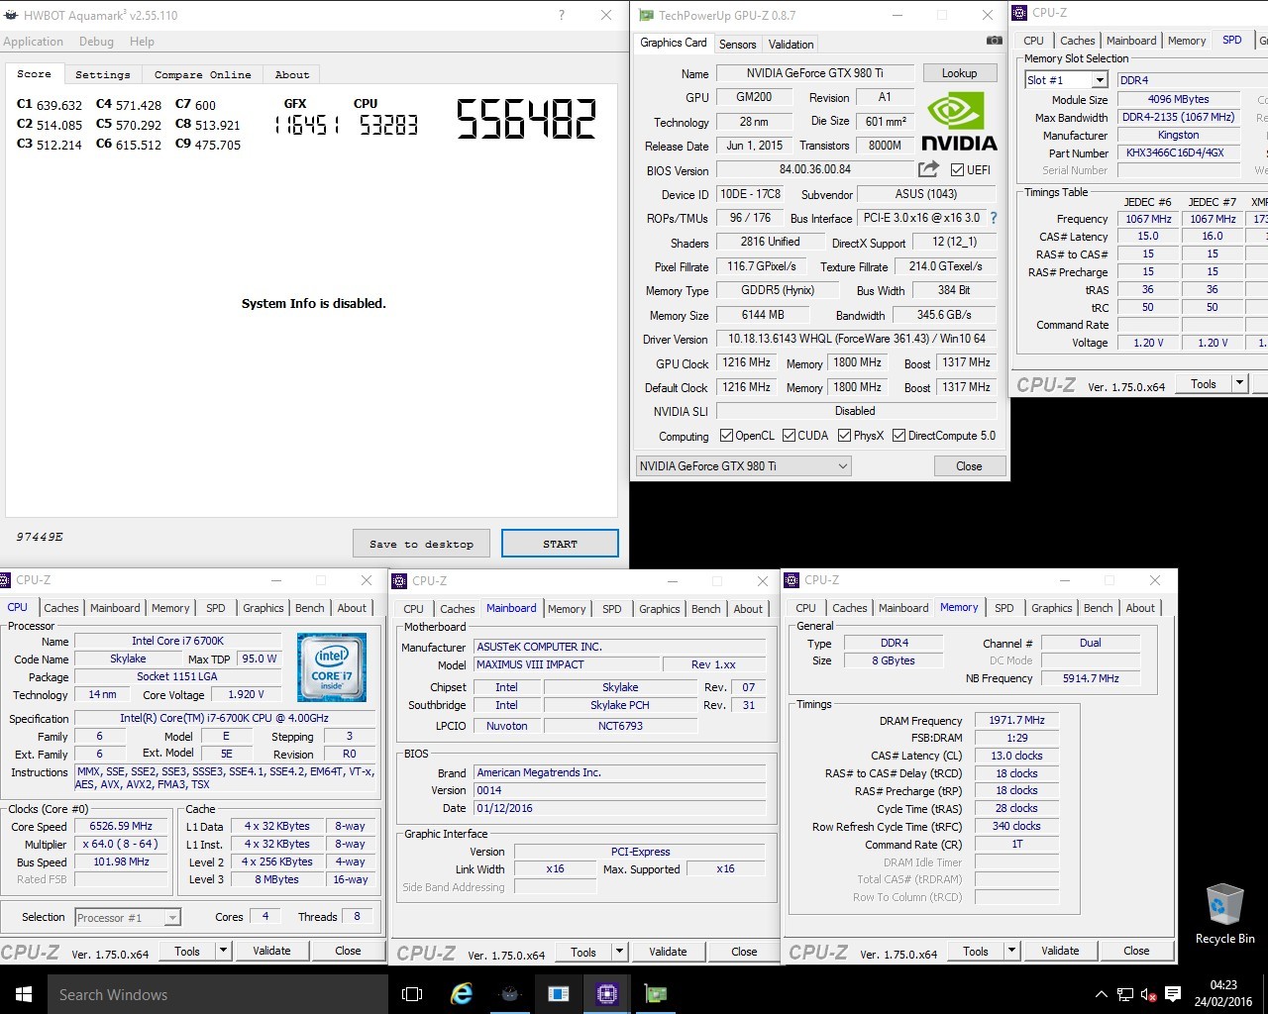
Task: Expand the Tools arrow in CPU-Z Memory window
Action: point(1012,951)
